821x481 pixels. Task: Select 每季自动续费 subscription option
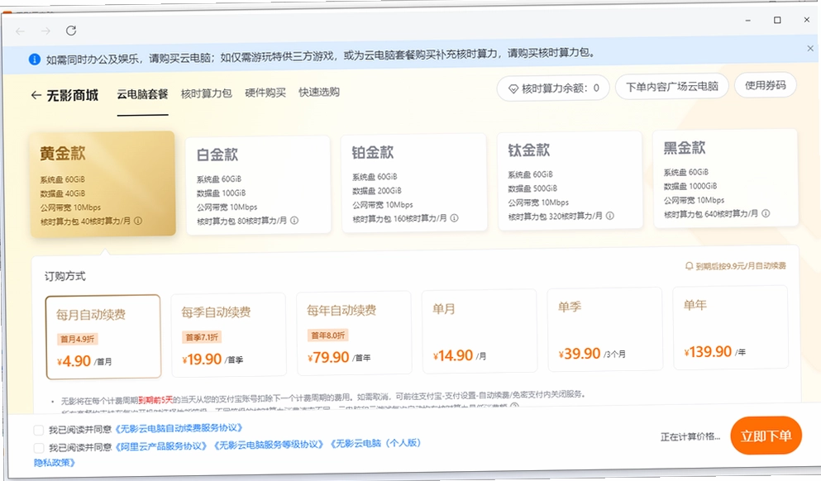tap(228, 335)
